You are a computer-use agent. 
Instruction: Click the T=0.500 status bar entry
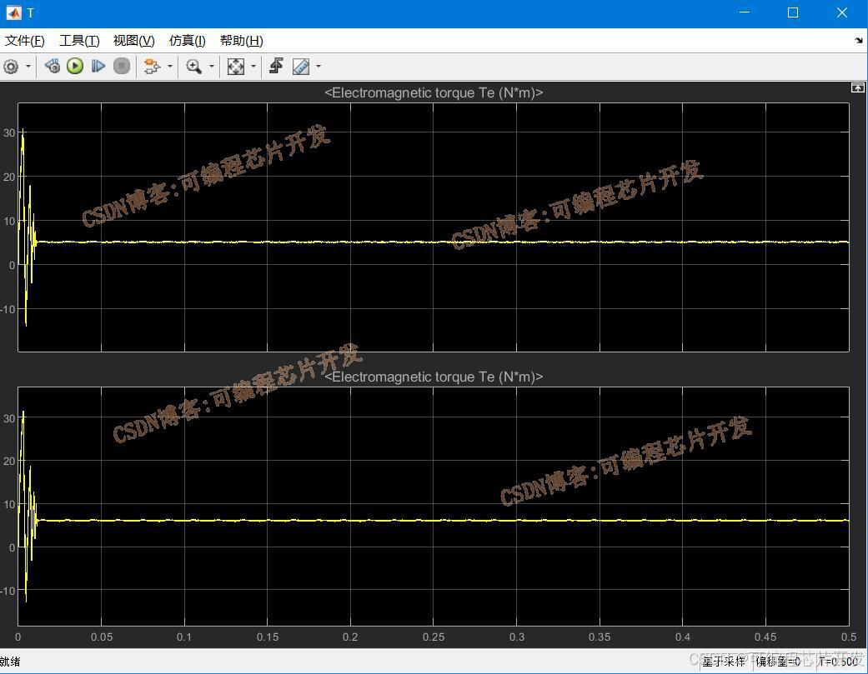point(838,662)
